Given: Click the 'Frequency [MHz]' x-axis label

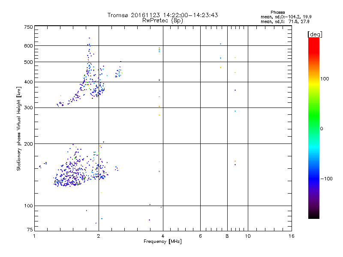Looking at the screenshot, I should coord(162,242).
